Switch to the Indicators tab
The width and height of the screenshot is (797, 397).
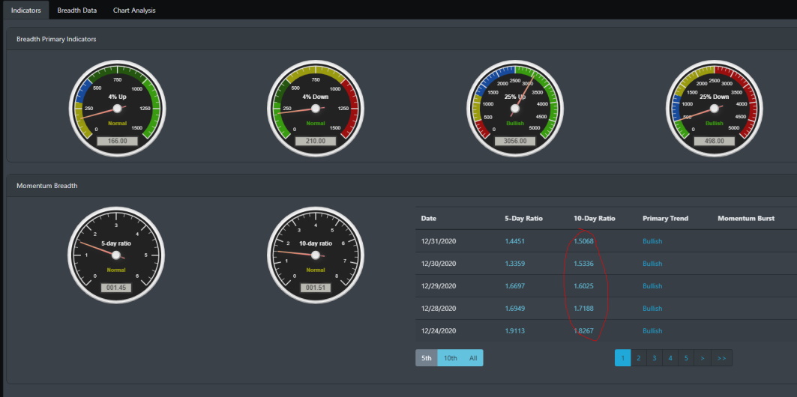click(x=26, y=10)
